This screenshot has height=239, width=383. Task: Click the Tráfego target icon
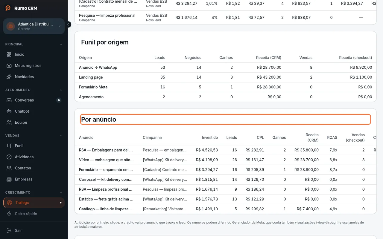10,203
